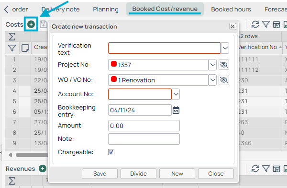The width and height of the screenshot is (287, 188).
Task: Add a new cost with the green plus icon
Action: click(x=31, y=24)
